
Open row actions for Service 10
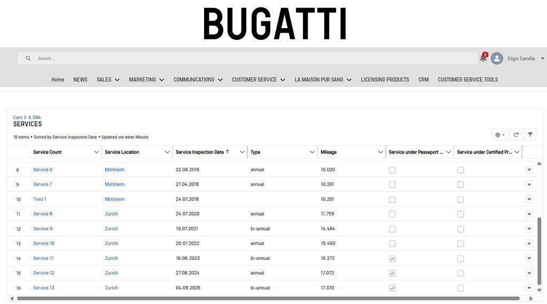point(529,244)
